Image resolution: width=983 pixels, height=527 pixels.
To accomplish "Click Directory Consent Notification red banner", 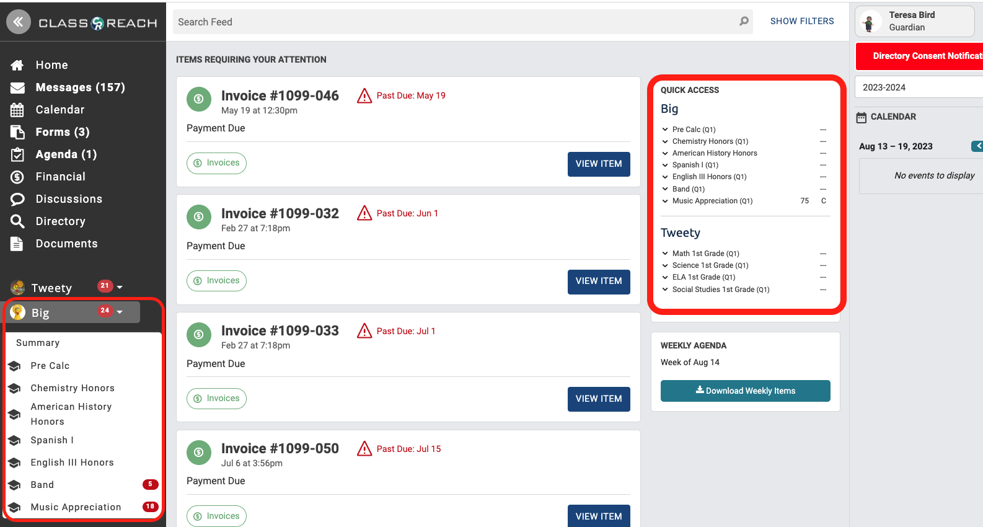I will point(919,56).
